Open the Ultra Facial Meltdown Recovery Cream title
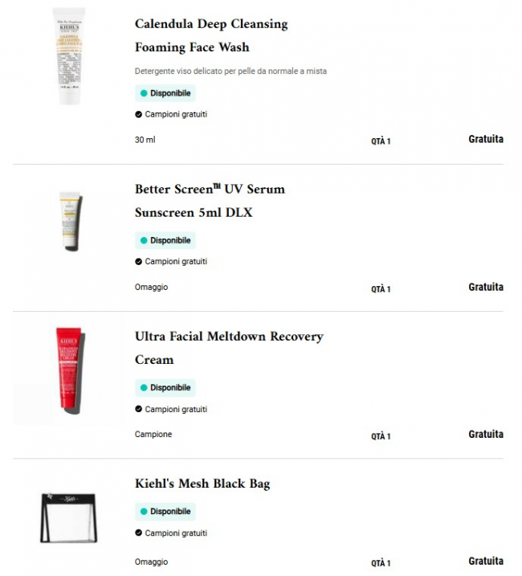522x576 pixels. 228,348
